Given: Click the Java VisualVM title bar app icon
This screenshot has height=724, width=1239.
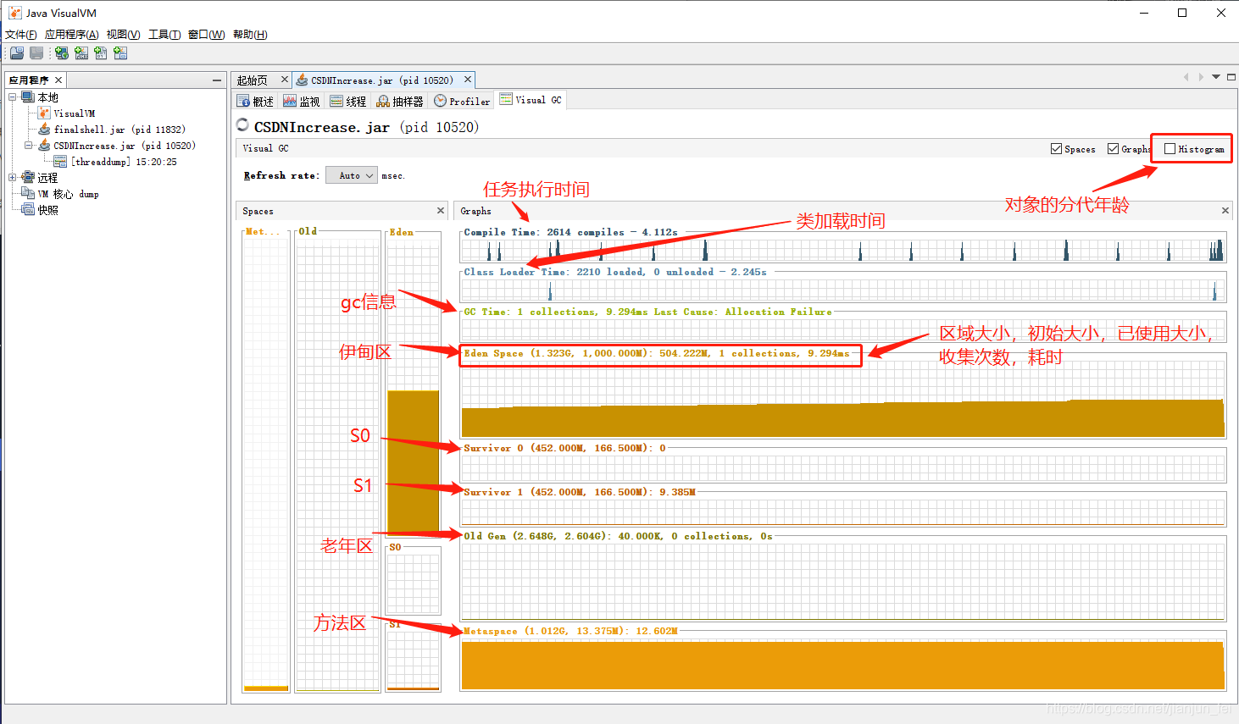Looking at the screenshot, I should click(15, 13).
